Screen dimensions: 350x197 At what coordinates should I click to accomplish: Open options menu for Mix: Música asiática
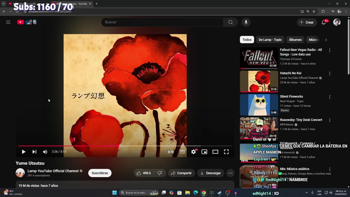(x=330, y=169)
